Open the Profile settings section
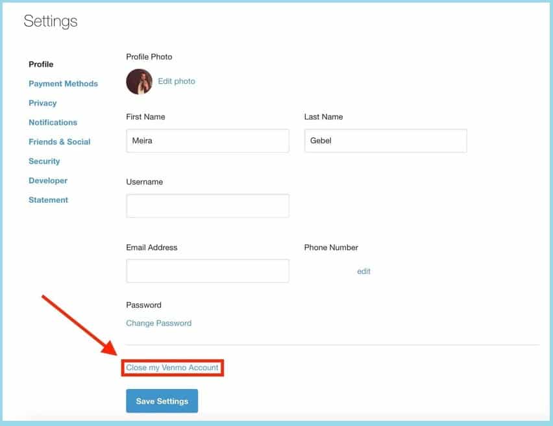The width and height of the screenshot is (553, 426). [x=41, y=64]
